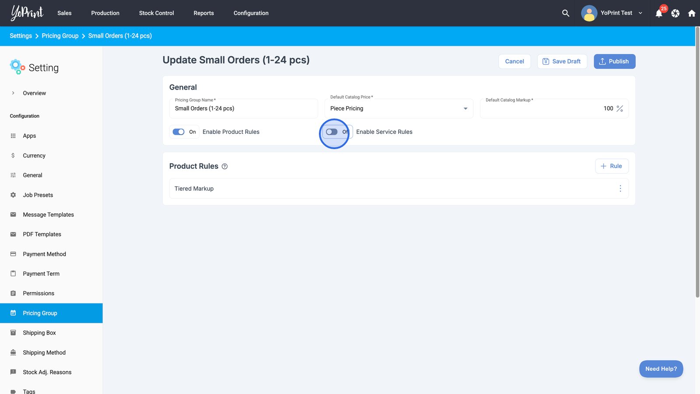Open the Production menu
Screen dimensions: 700x394
click(105, 13)
